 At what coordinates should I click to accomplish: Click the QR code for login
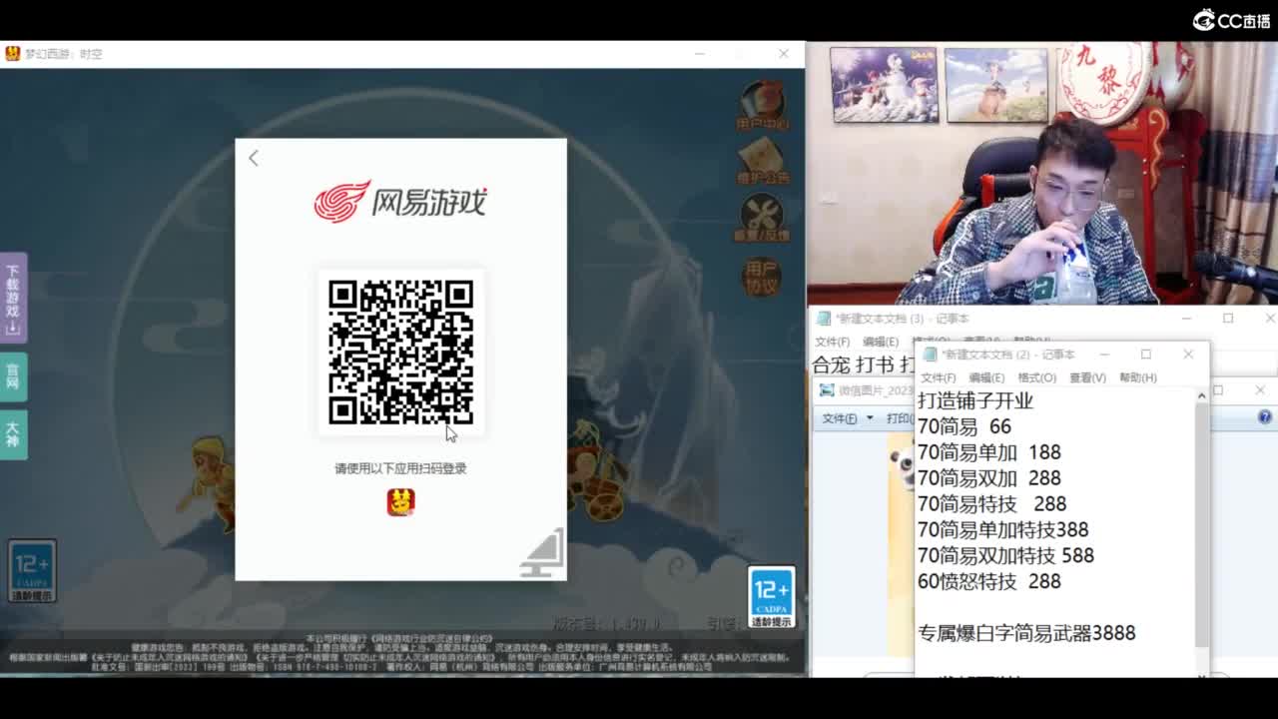tap(400, 352)
